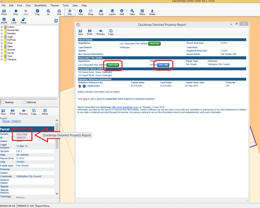Reset layers using the Reset icon
The image size is (260, 208).
23,21
